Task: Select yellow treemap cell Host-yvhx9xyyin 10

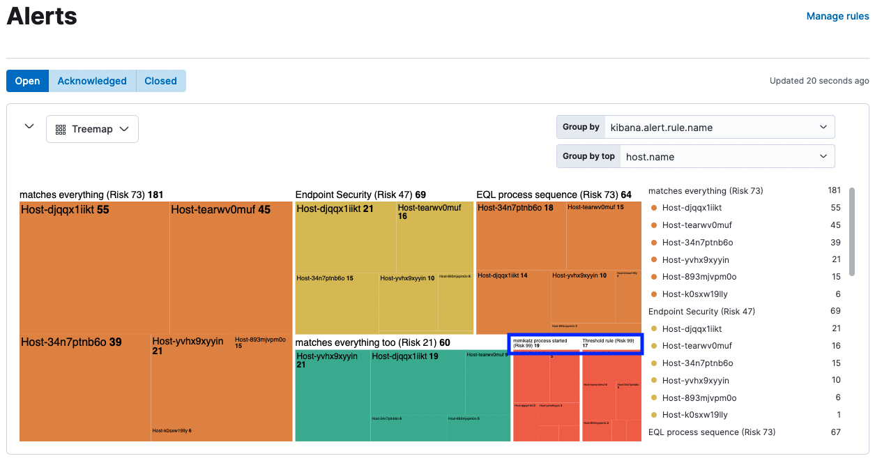Action: point(408,303)
